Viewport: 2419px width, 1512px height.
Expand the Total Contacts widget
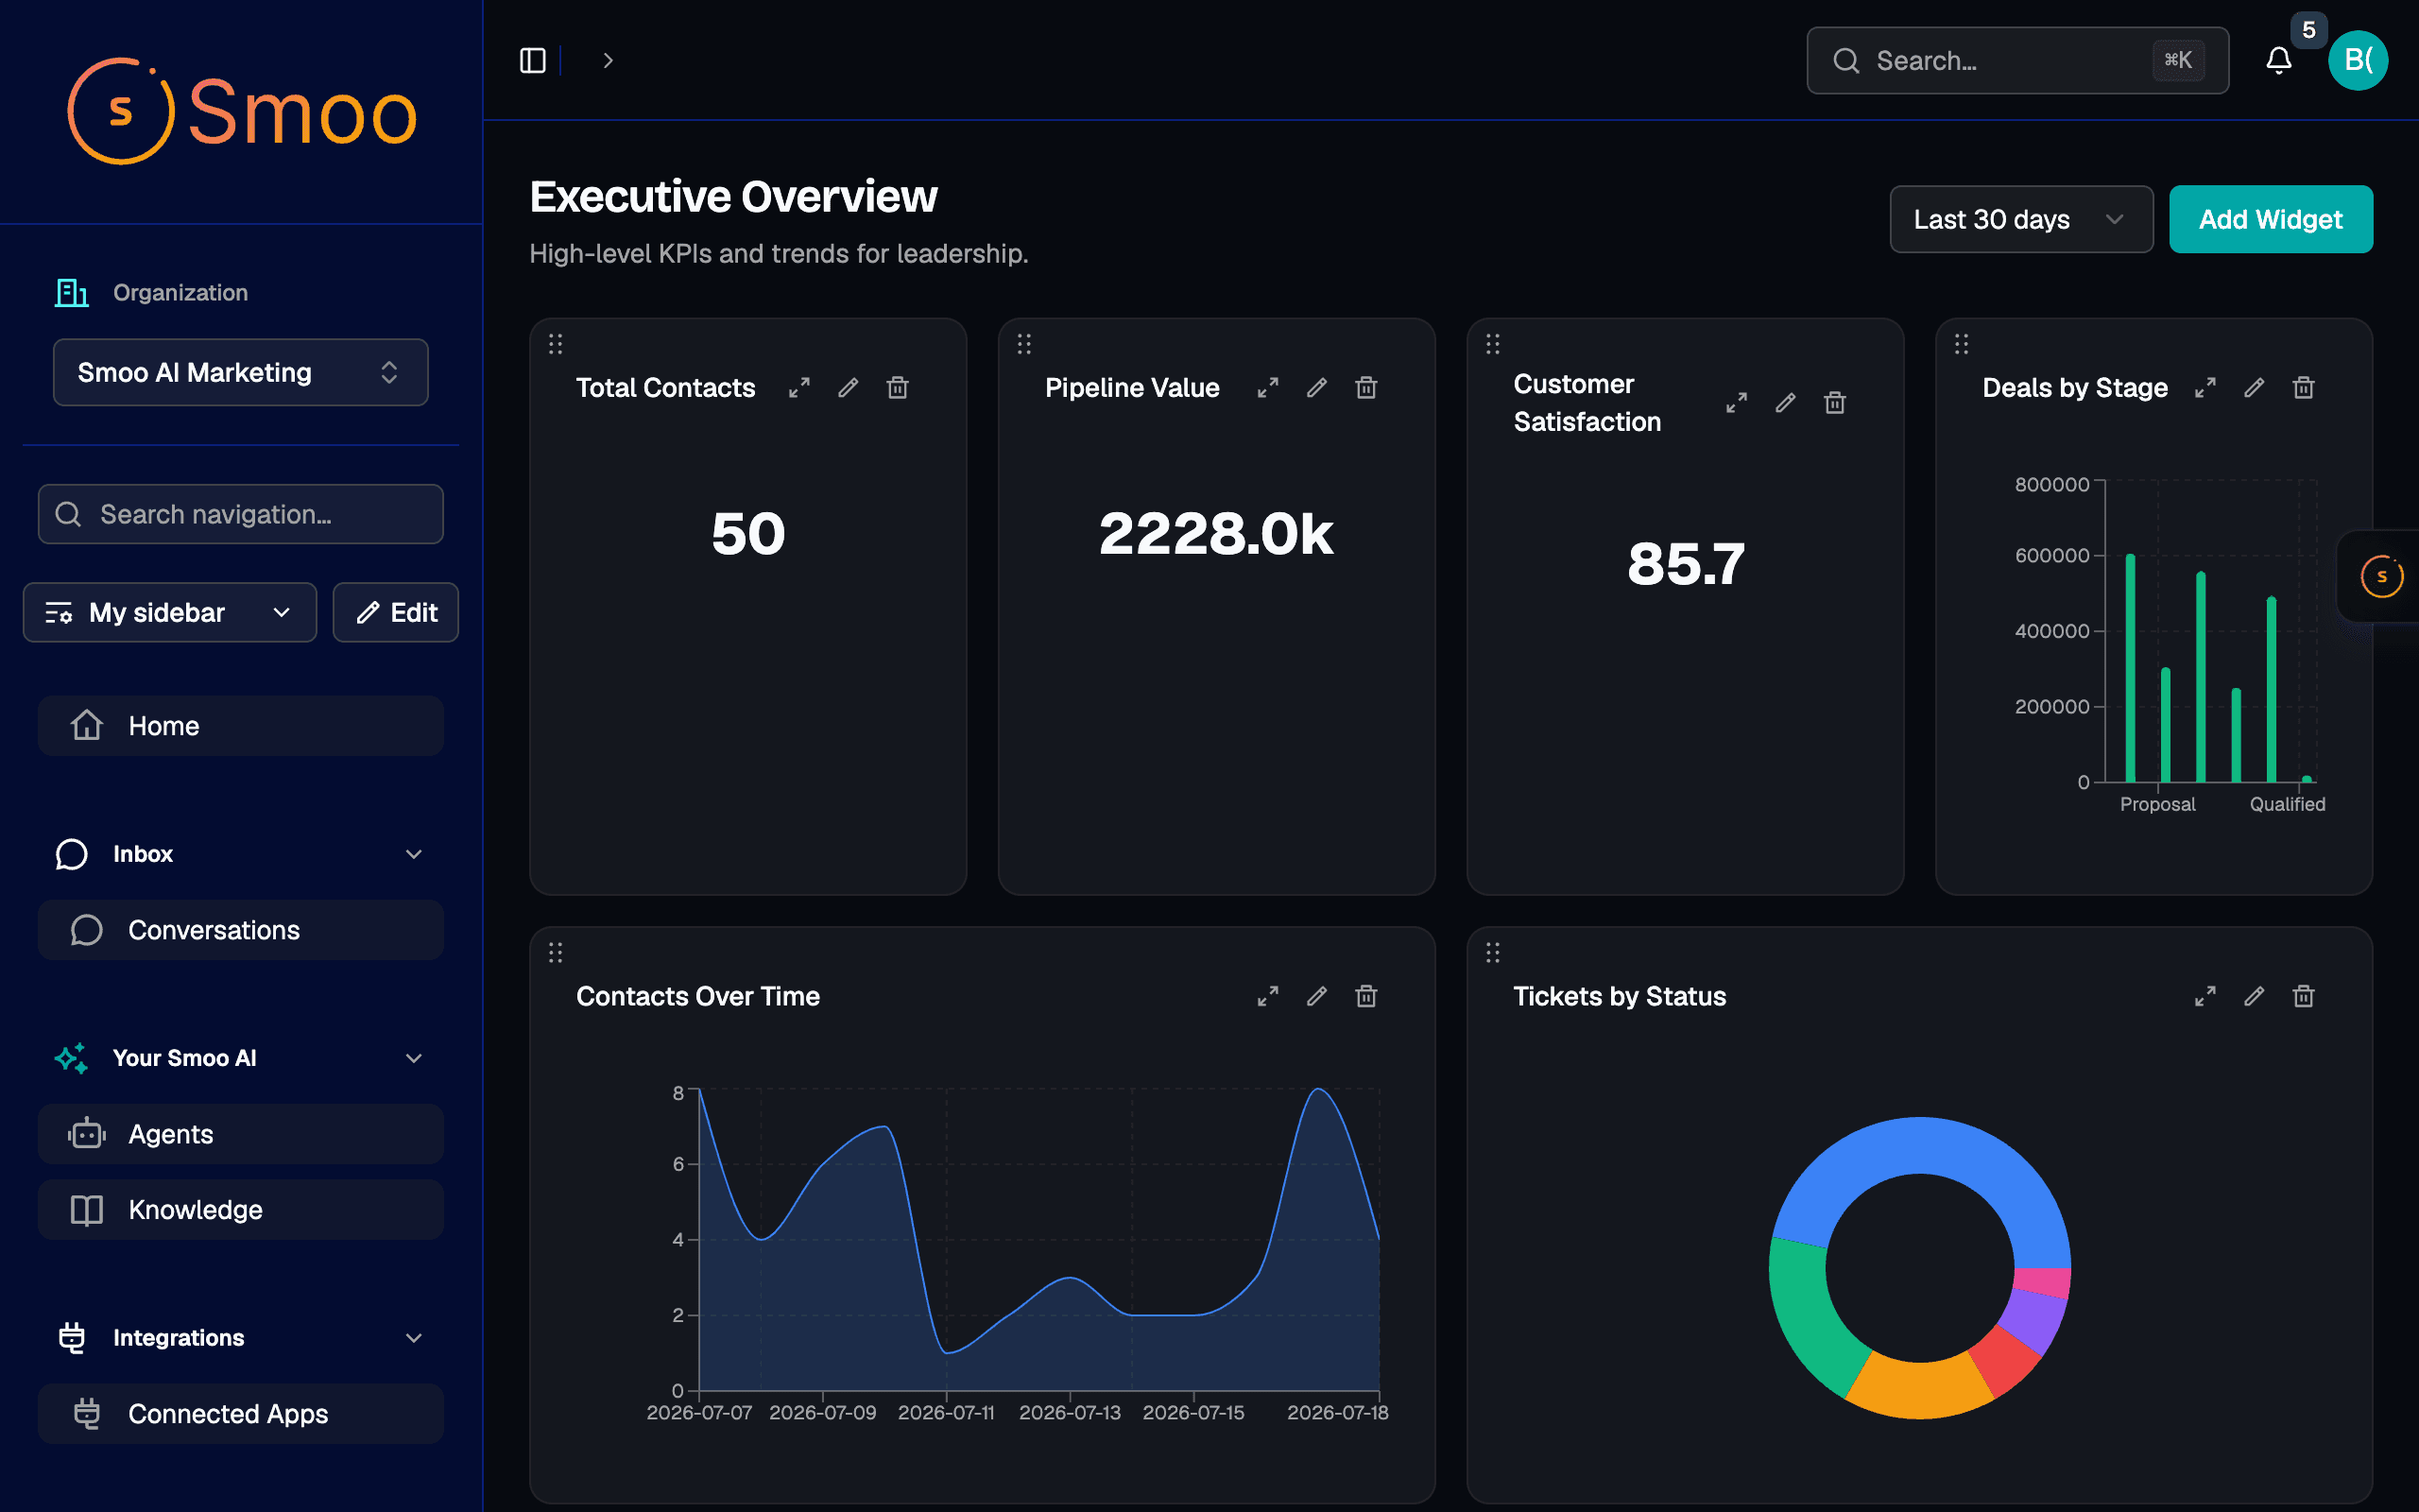click(x=798, y=388)
